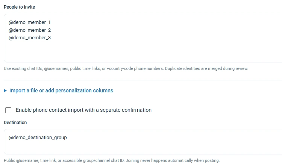
Task: Click "separate confirmation" in the checkbox label
Action: 126,110
